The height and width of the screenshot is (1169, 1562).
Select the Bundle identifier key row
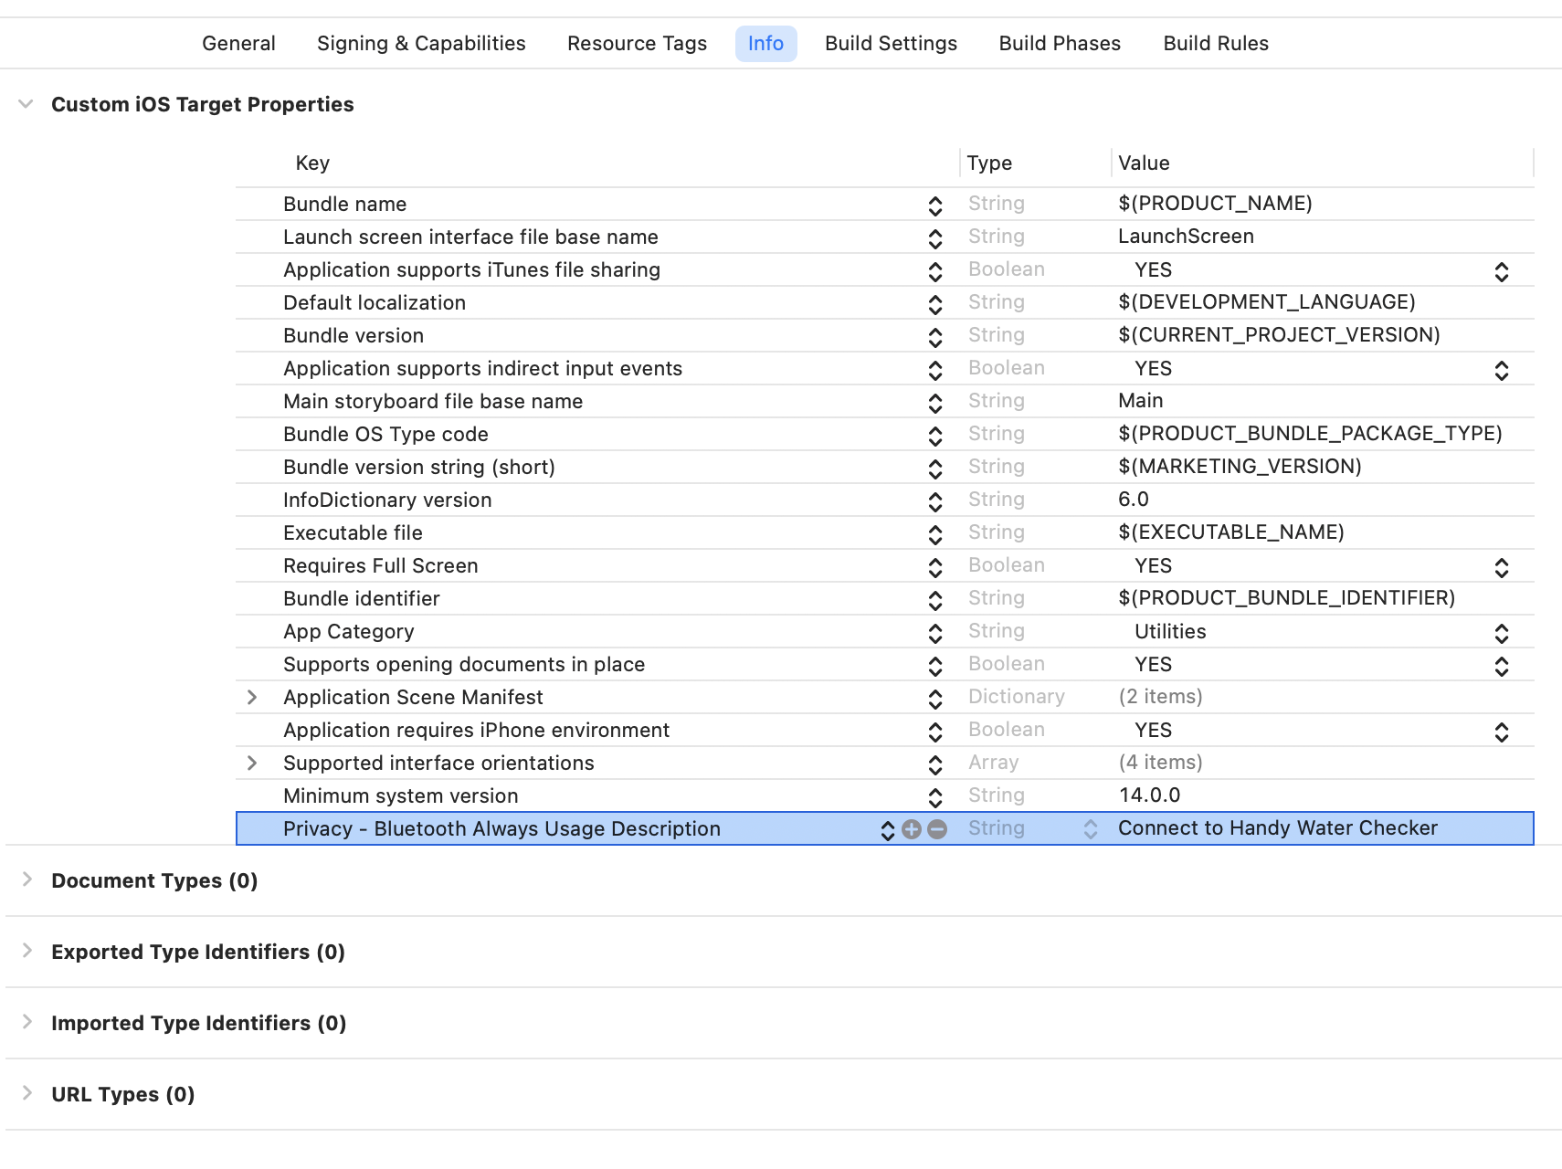[362, 599]
